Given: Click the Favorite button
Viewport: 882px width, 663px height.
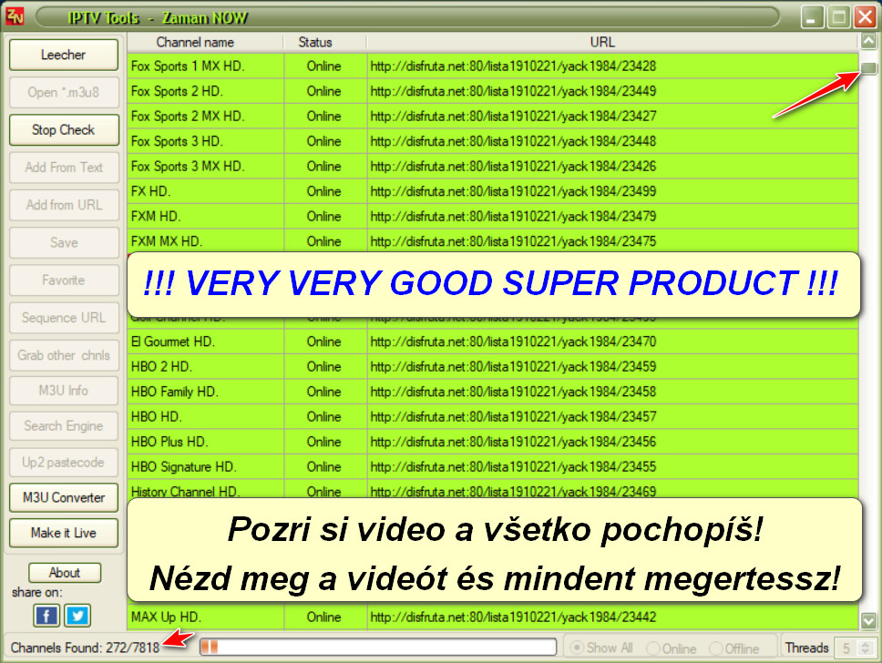Looking at the screenshot, I should tap(64, 280).
